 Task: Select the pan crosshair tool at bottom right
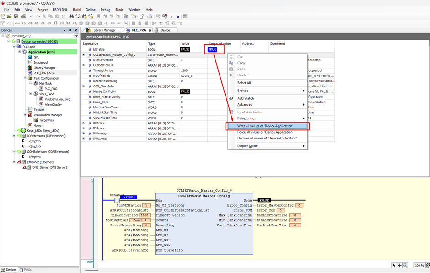399,265
